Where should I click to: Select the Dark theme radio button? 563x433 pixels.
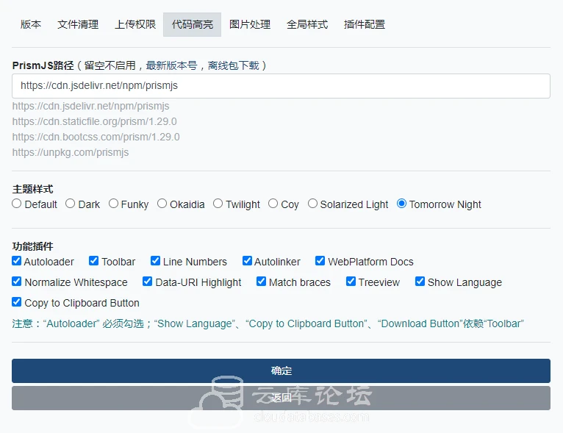pos(70,204)
